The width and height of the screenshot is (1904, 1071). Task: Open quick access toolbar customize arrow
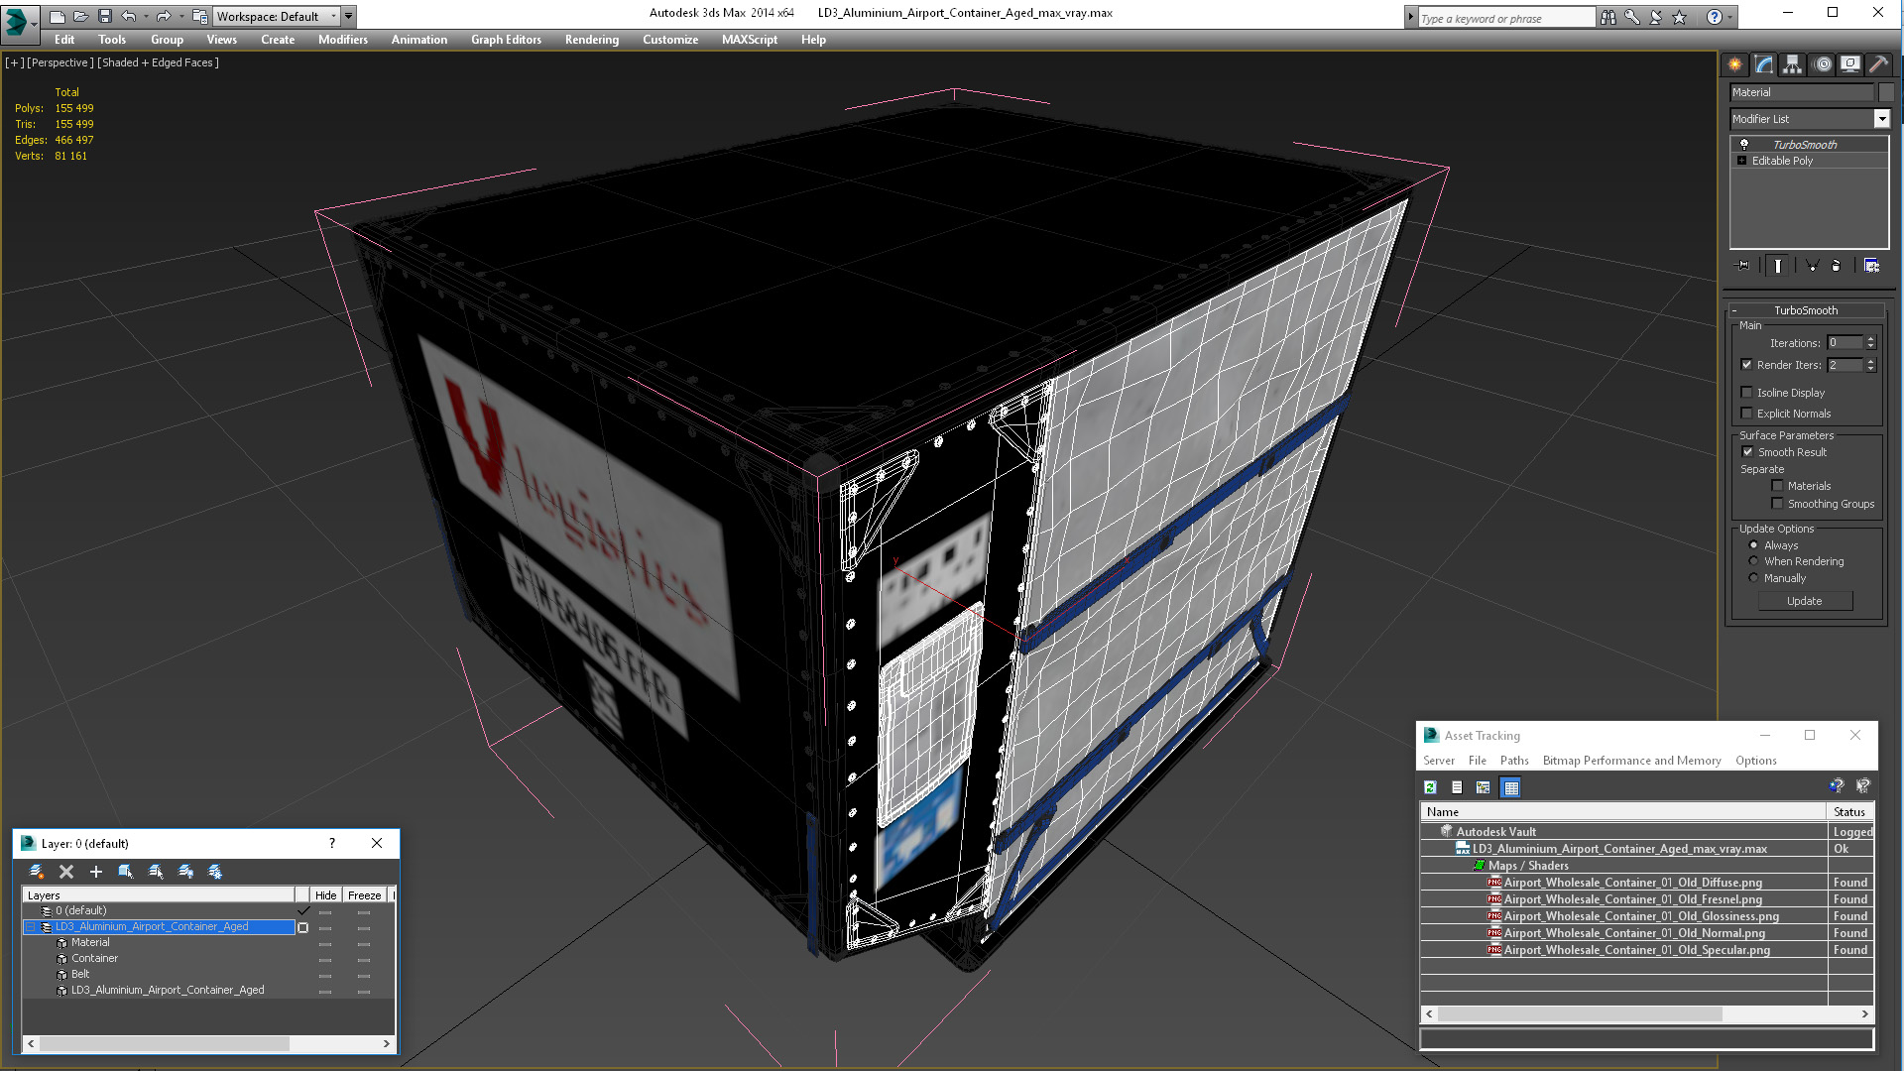[349, 16]
